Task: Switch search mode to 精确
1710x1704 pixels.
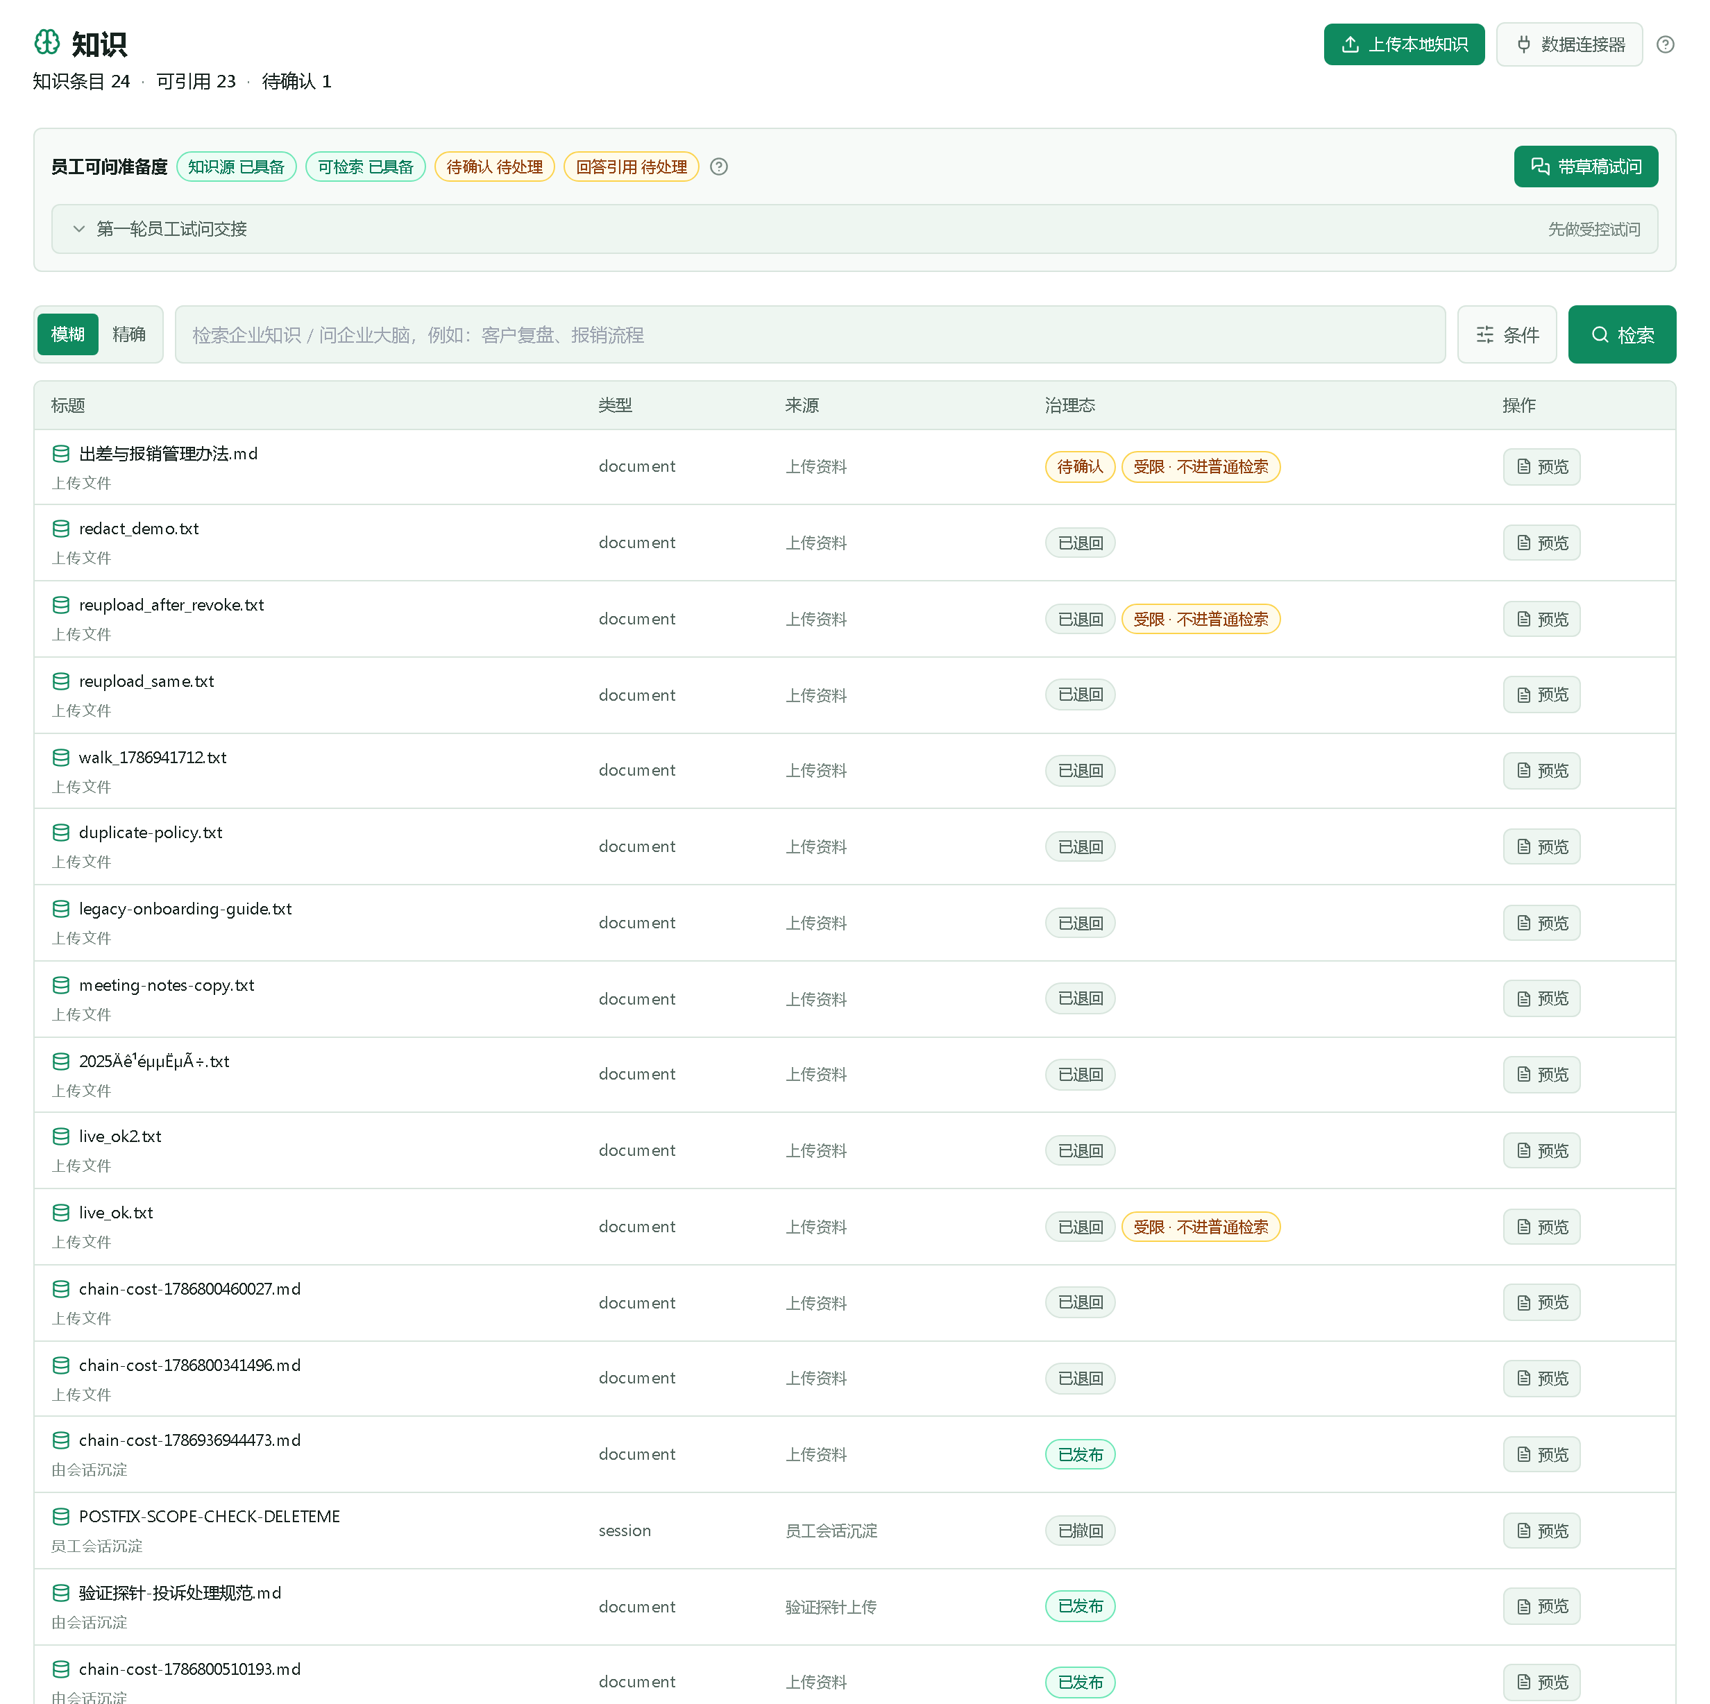Action: pyautogui.click(x=129, y=334)
